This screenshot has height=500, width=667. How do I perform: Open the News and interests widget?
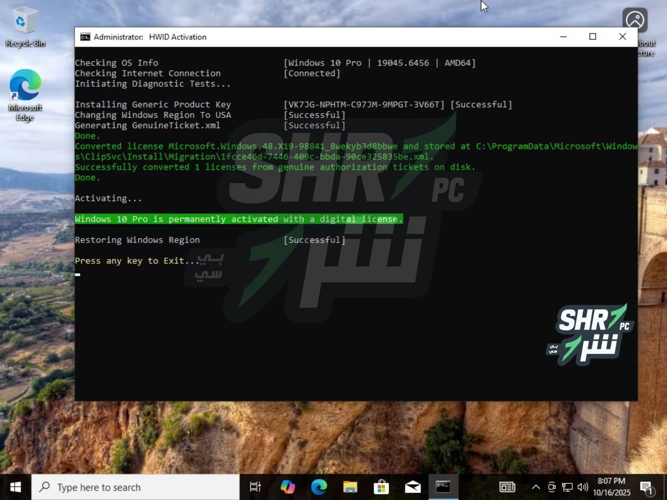pyautogui.click(x=507, y=487)
